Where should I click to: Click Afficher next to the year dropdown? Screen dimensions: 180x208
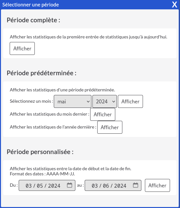tap(130, 101)
